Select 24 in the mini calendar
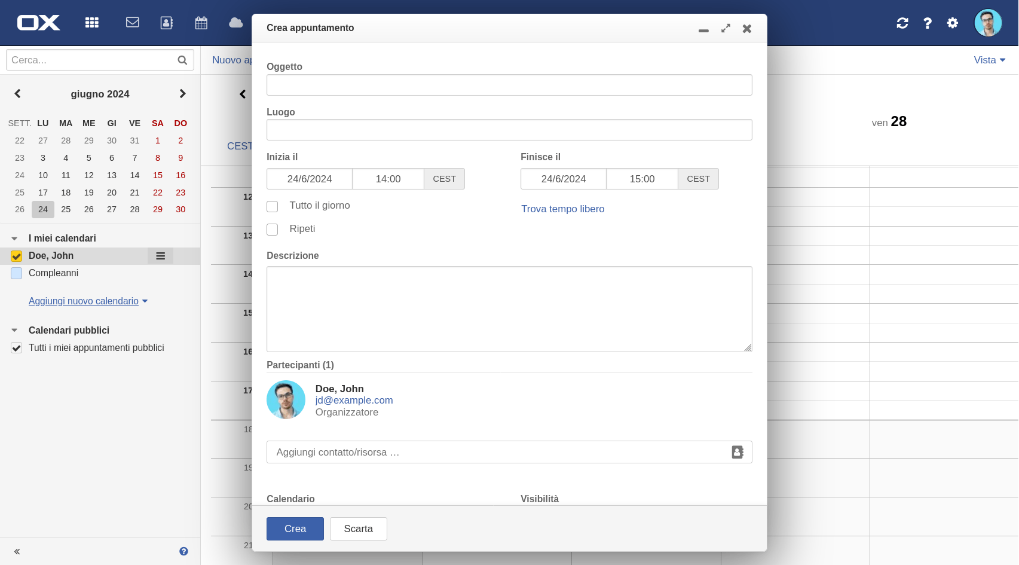 pos(43,209)
